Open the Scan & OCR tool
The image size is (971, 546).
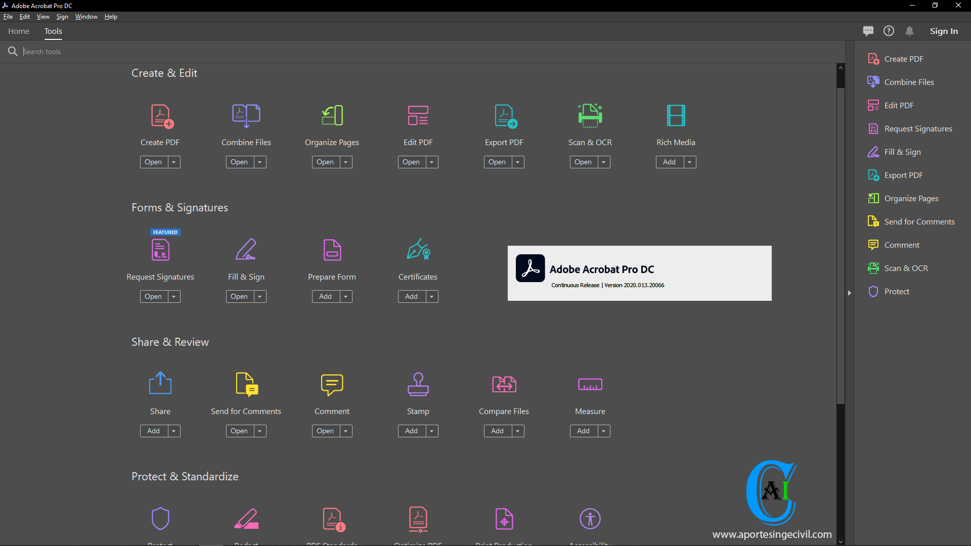tap(582, 161)
